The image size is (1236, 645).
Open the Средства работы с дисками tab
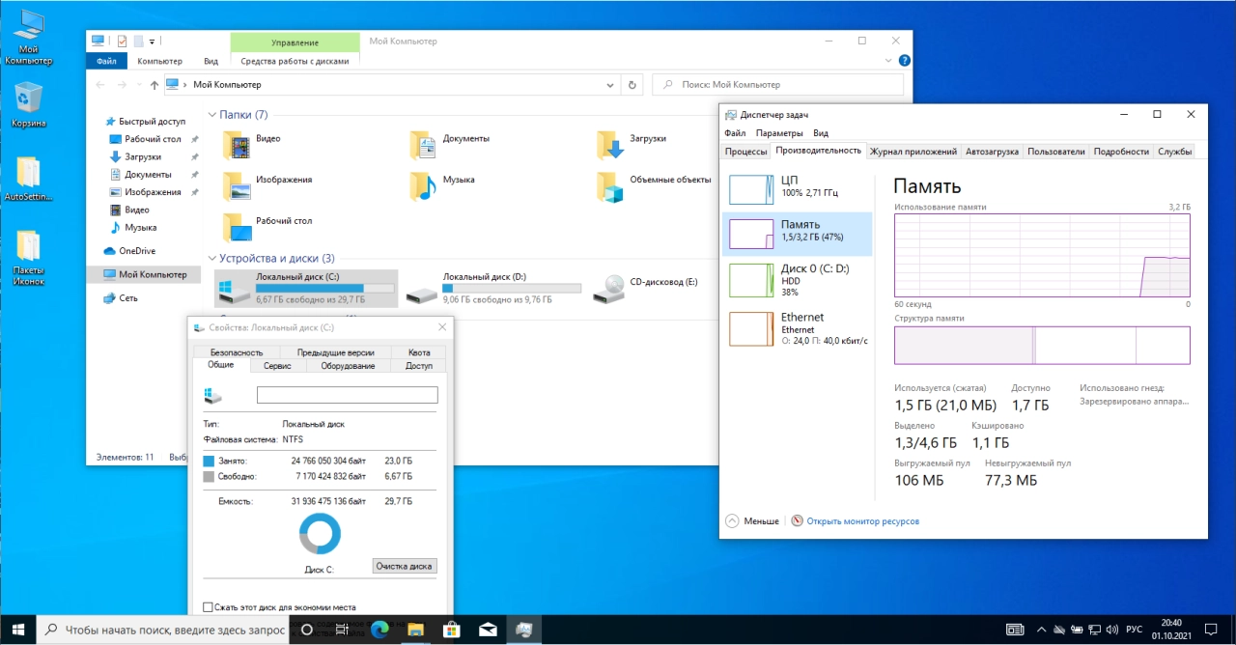point(295,61)
